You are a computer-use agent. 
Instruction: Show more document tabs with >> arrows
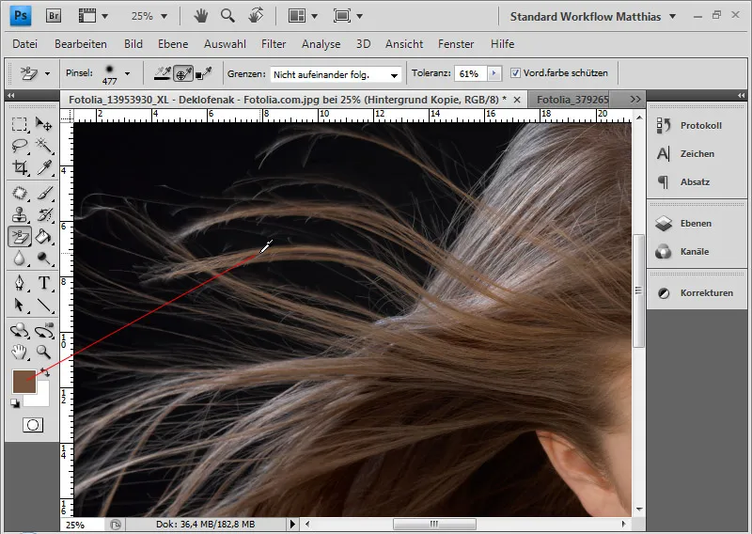[635, 100]
